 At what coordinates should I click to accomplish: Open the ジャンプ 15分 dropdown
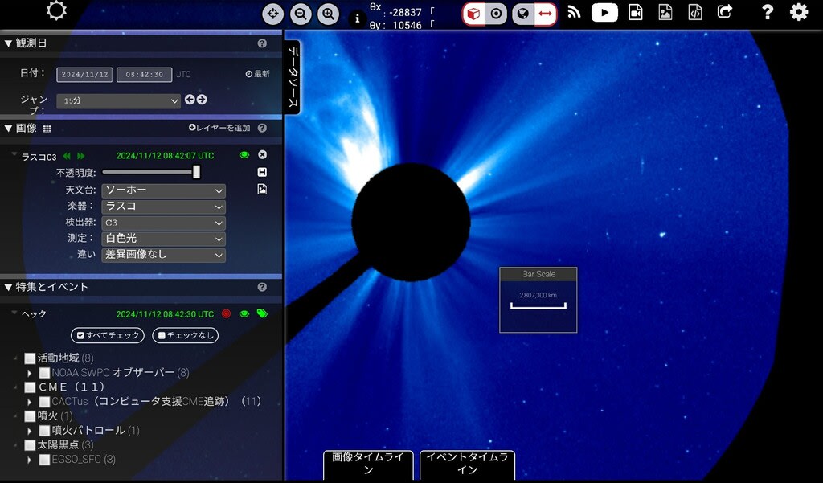119,100
